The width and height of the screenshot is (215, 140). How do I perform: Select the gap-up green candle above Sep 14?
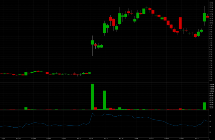point(92,42)
